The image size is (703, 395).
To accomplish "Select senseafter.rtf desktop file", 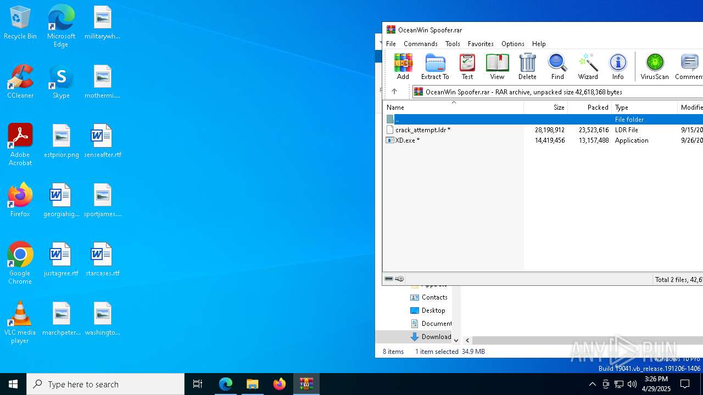I will tap(102, 141).
